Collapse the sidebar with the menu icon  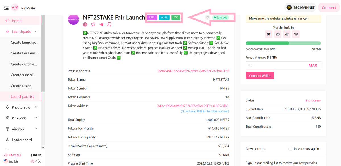[6, 8]
